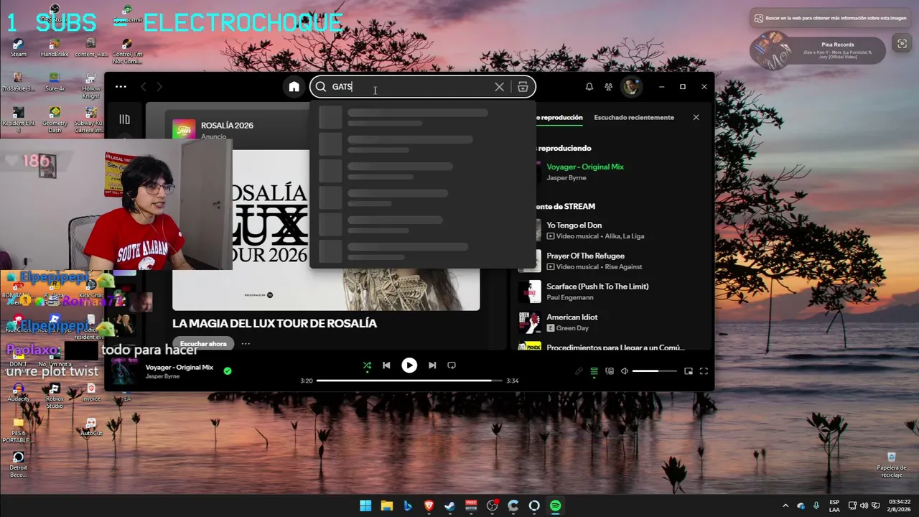Open Windows Start menu
Image resolution: width=919 pixels, height=517 pixels.
(x=365, y=506)
